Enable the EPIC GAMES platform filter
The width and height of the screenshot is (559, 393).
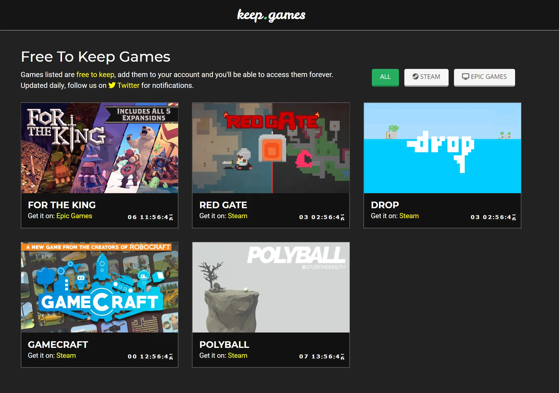[484, 77]
